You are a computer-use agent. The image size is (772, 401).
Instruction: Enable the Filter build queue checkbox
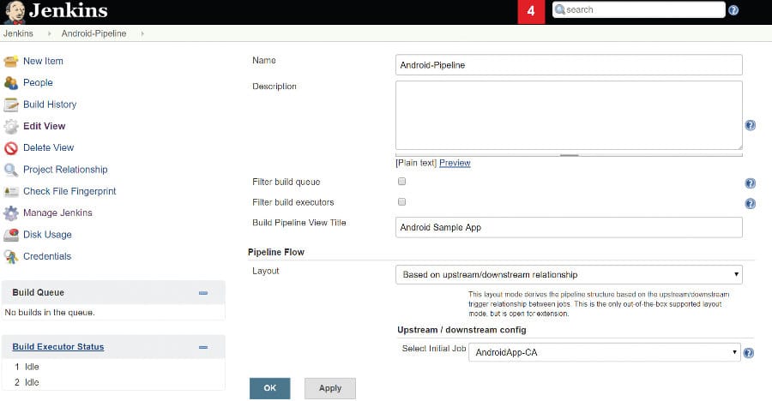click(x=401, y=182)
